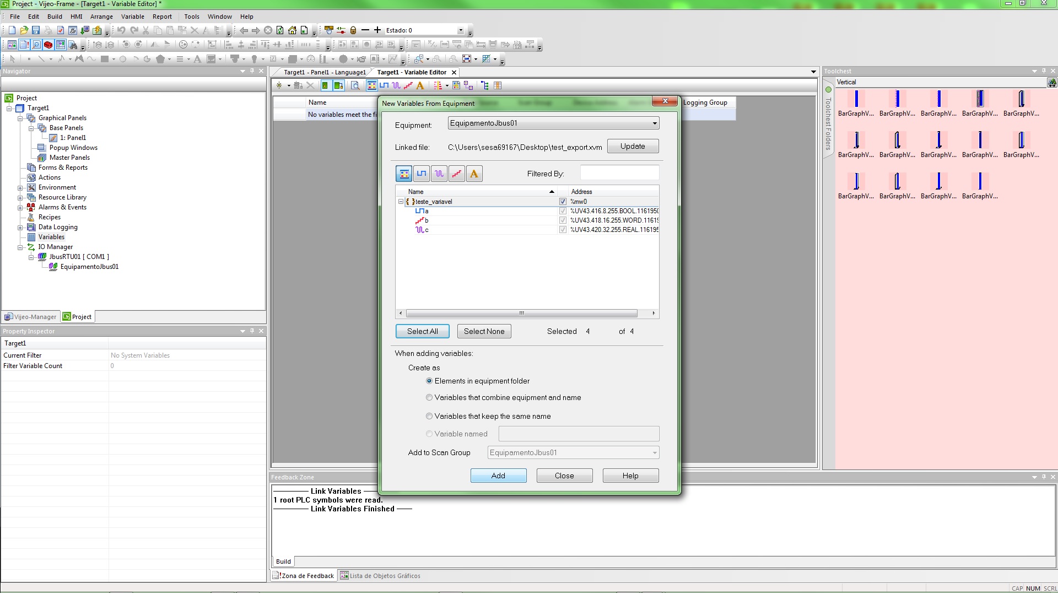The height and width of the screenshot is (594, 1058).
Task: Click the Save icon in main toolbar
Action: [36, 30]
